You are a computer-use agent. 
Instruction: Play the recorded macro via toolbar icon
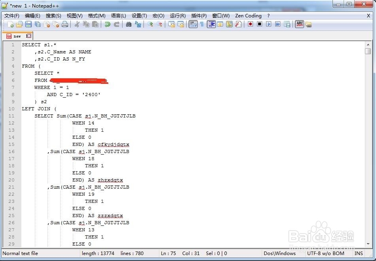click(269, 24)
